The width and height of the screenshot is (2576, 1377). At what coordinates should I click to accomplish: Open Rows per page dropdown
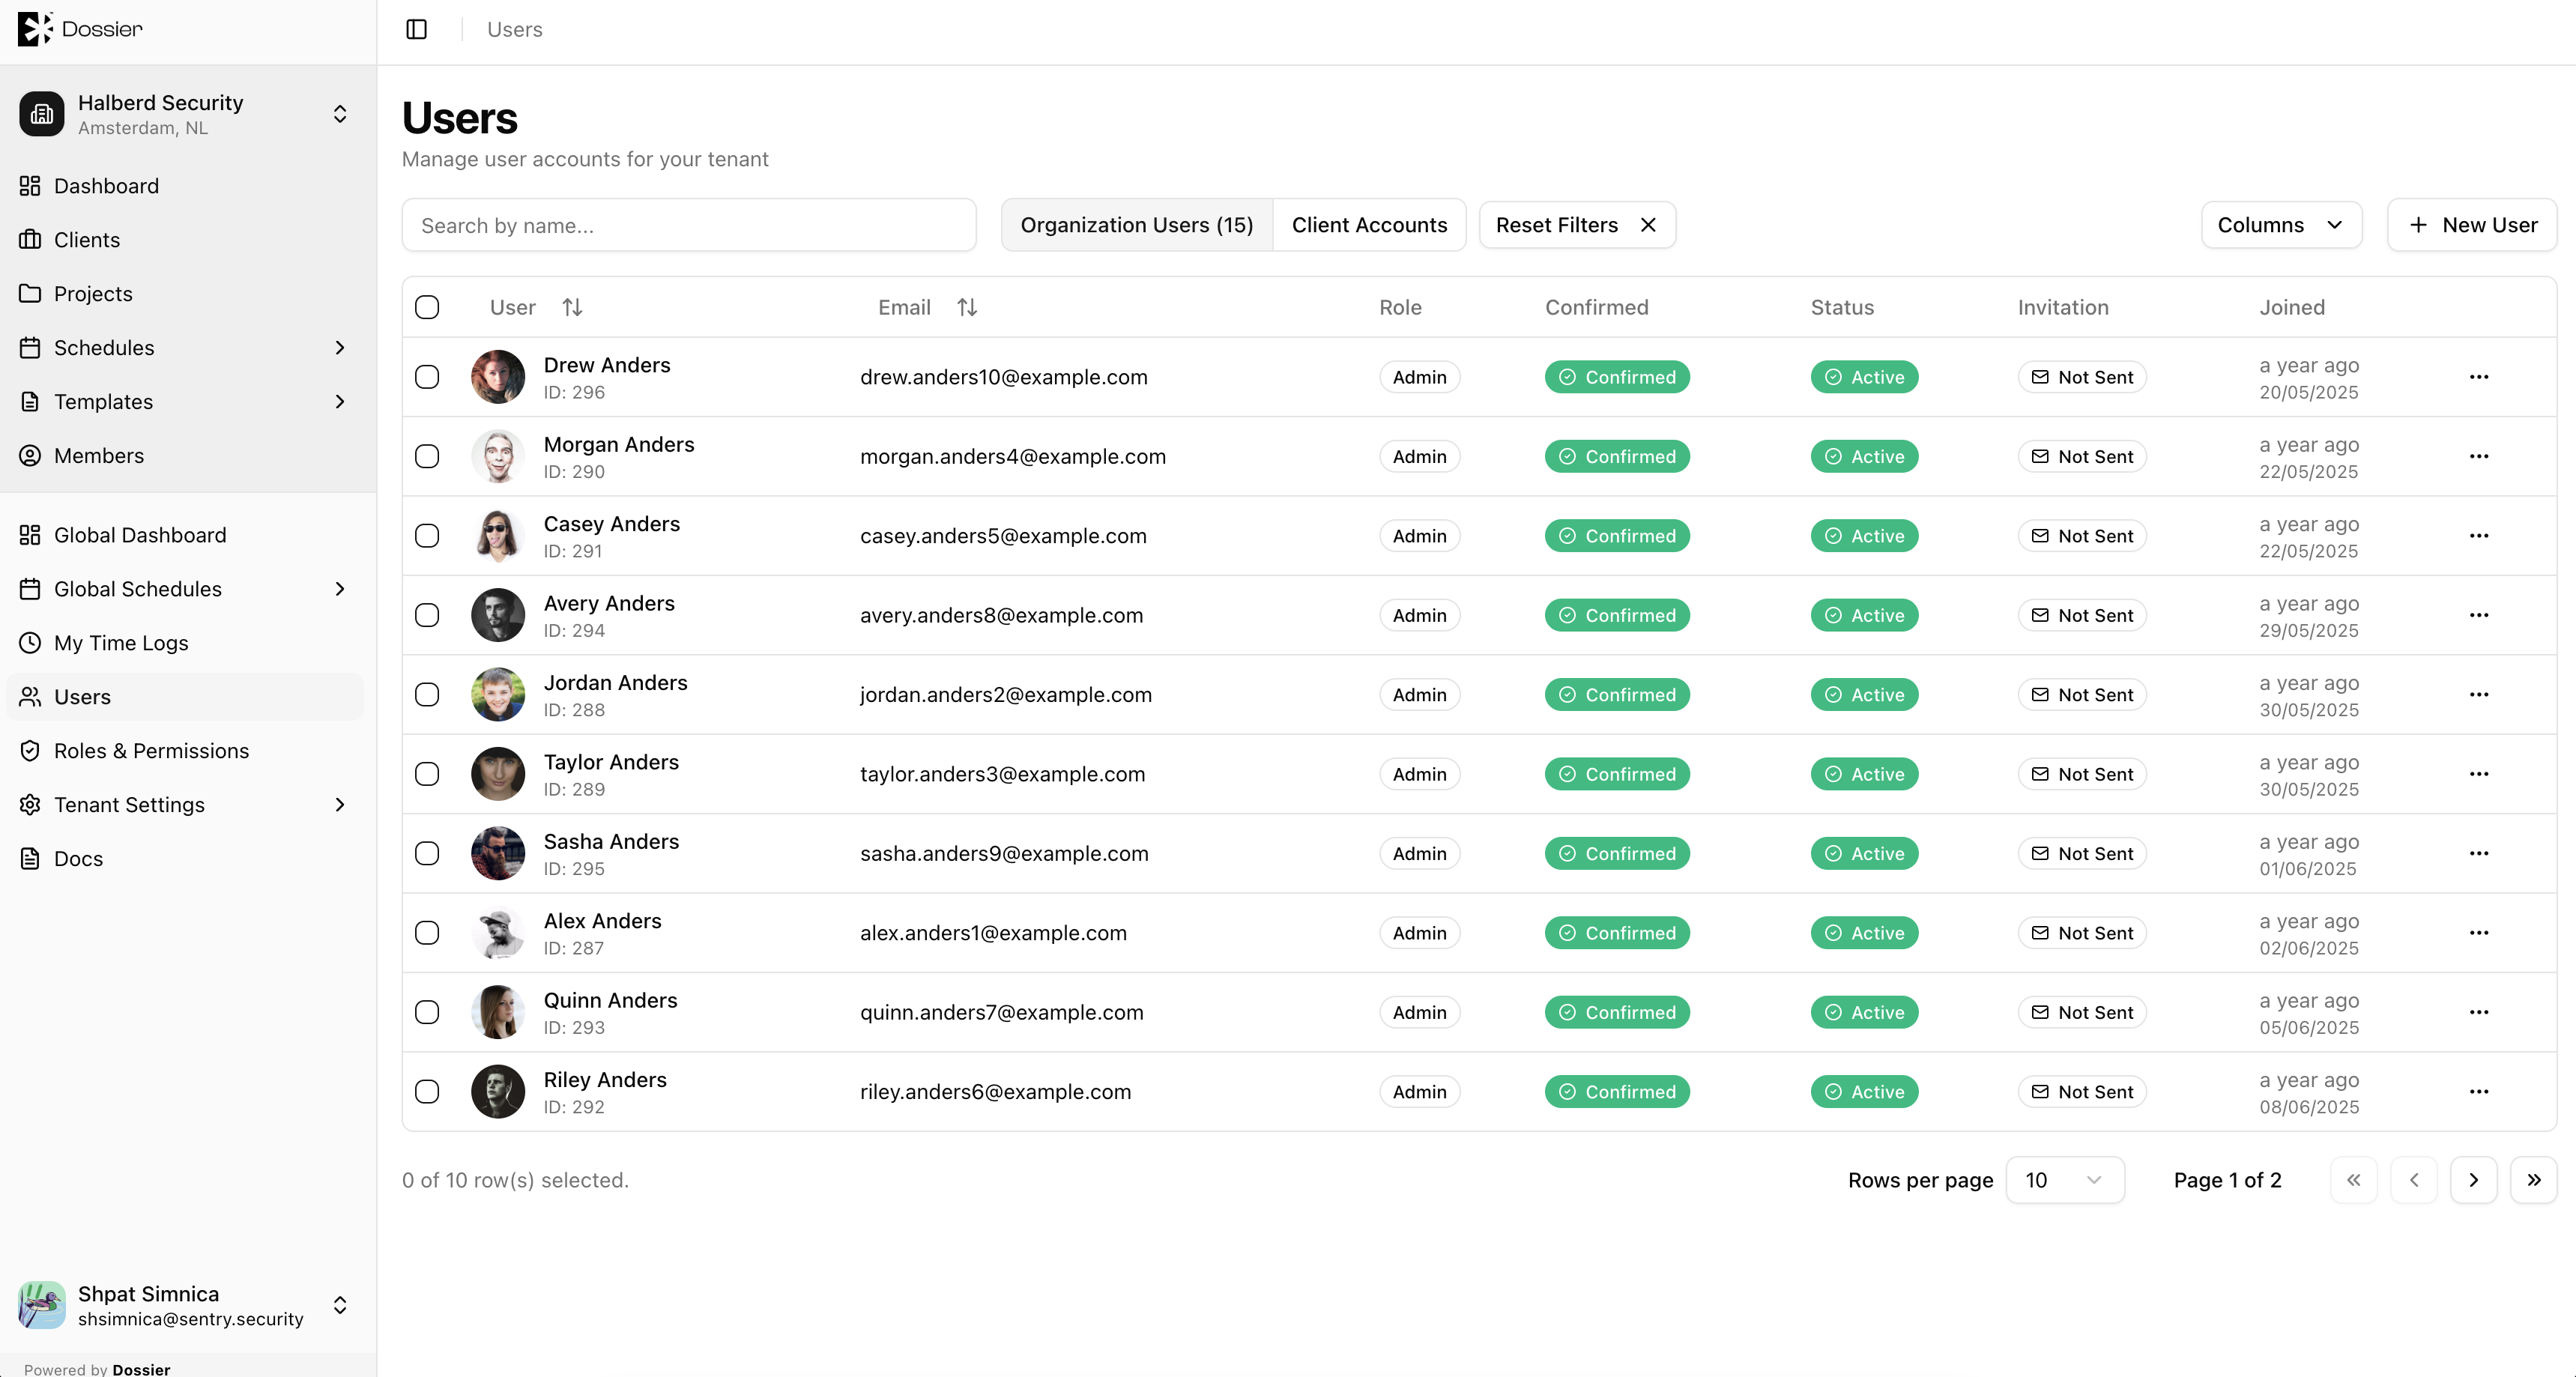click(x=2064, y=1180)
